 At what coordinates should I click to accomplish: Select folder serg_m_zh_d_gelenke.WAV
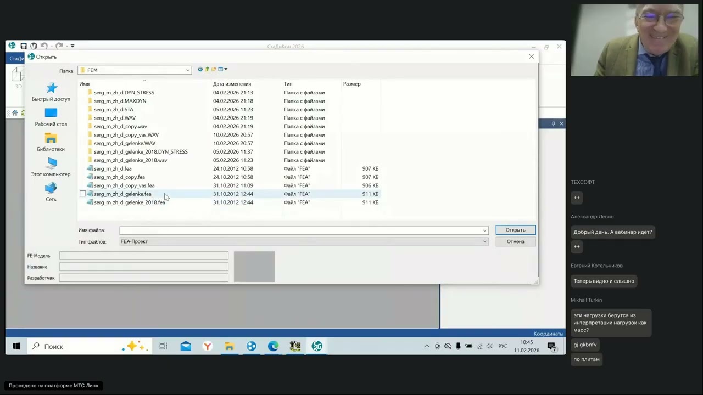pos(124,143)
